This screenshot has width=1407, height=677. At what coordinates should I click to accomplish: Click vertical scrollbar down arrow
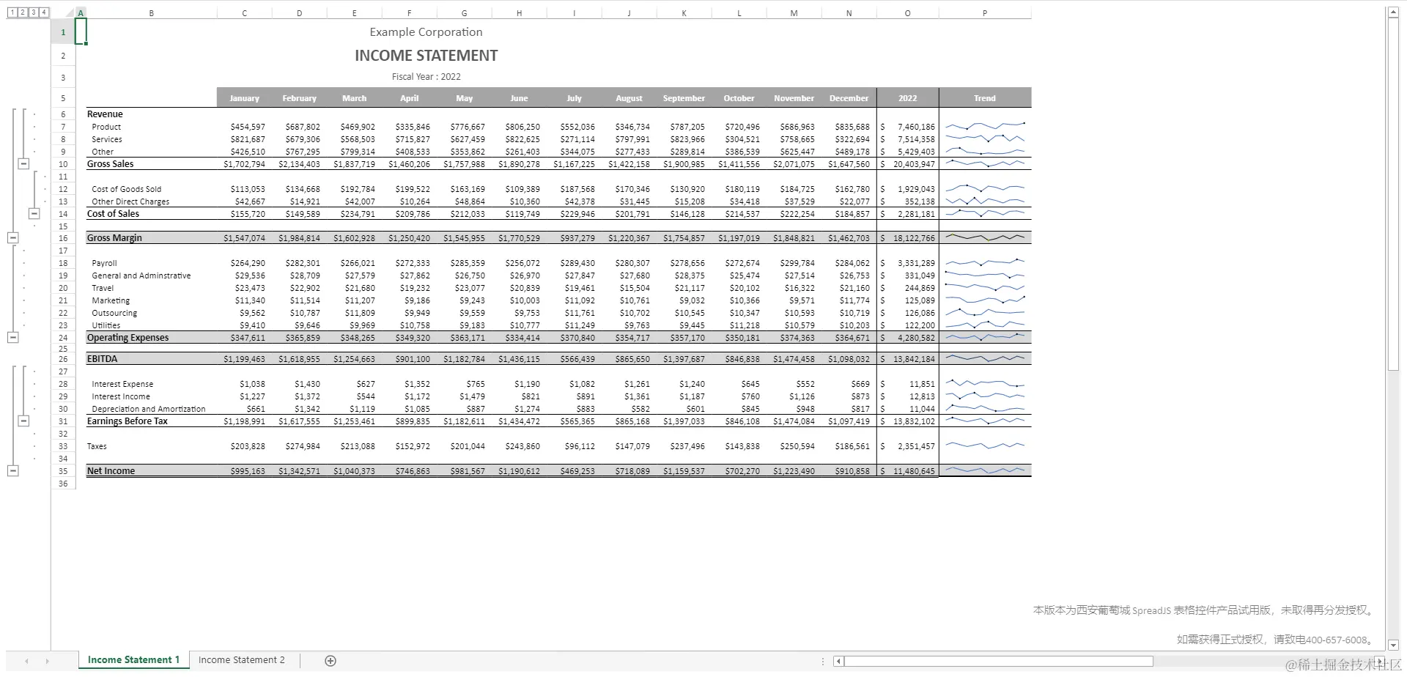[x=1393, y=645]
